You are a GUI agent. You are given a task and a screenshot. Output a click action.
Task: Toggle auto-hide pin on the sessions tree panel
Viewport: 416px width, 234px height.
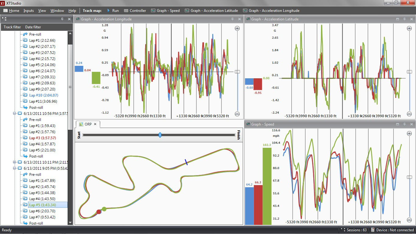click(62, 19)
